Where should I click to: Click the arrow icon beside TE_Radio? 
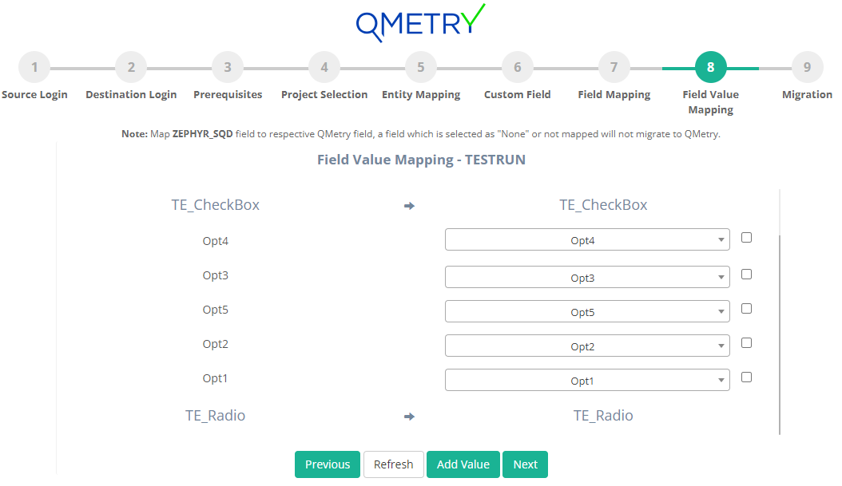point(409,417)
